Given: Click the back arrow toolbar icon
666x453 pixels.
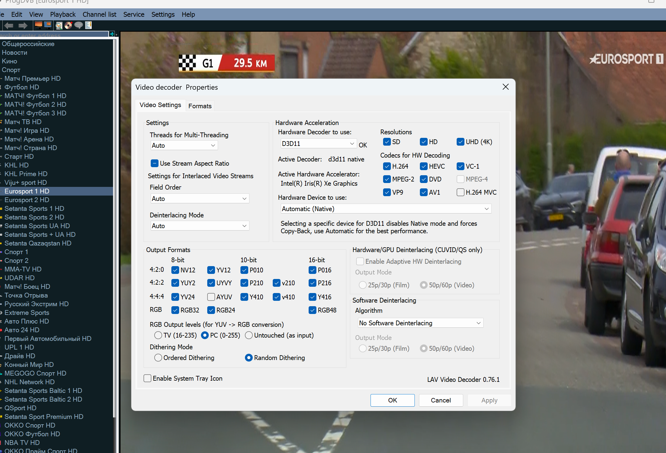Looking at the screenshot, I should coord(9,25).
